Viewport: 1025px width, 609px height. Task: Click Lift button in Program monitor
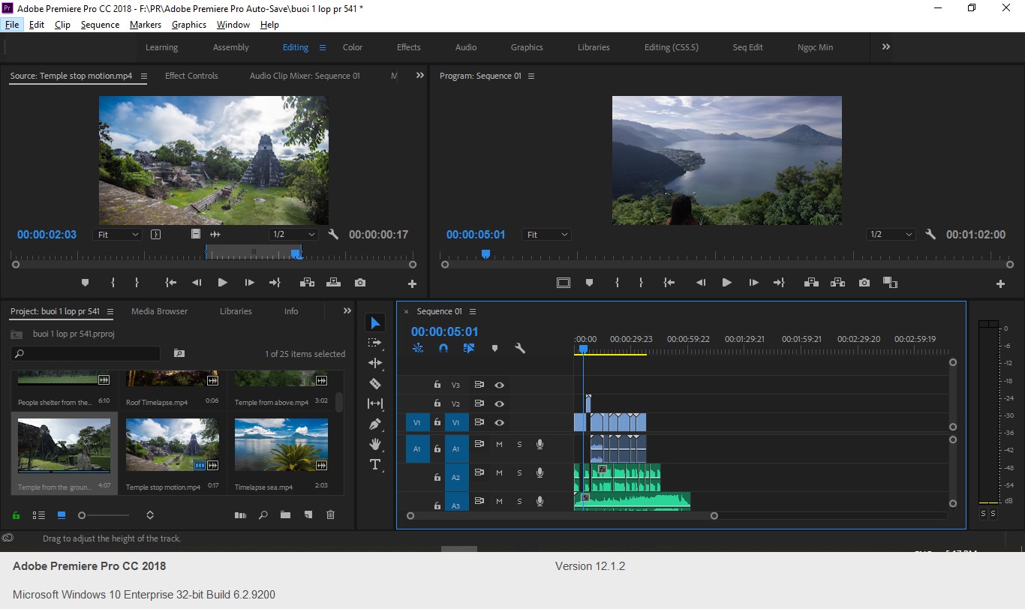tap(811, 283)
